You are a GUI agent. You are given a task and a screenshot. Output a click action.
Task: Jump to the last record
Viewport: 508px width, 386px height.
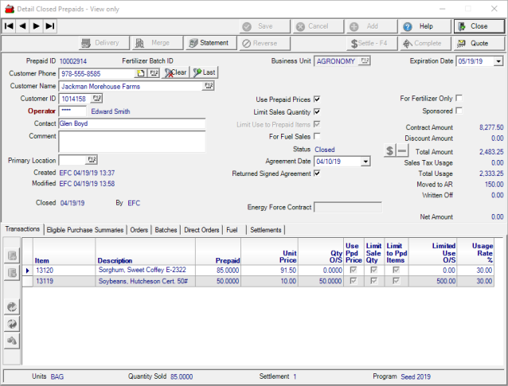tap(49, 26)
